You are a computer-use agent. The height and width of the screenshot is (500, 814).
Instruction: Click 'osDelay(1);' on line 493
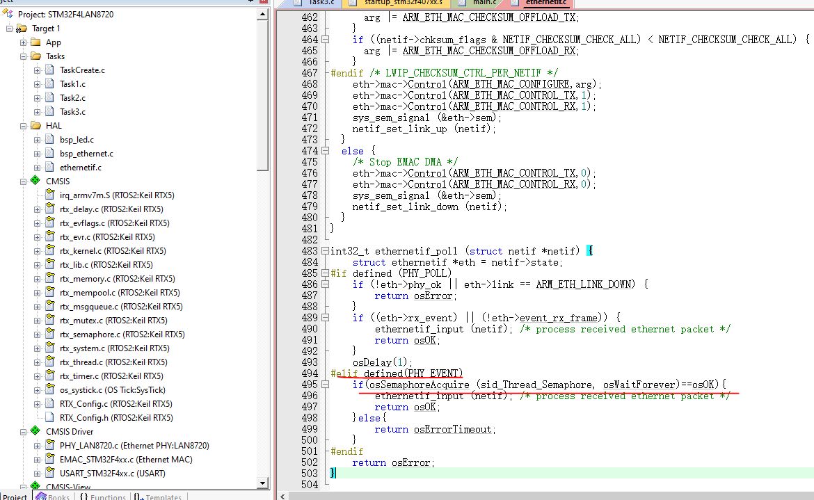pyautogui.click(x=382, y=362)
